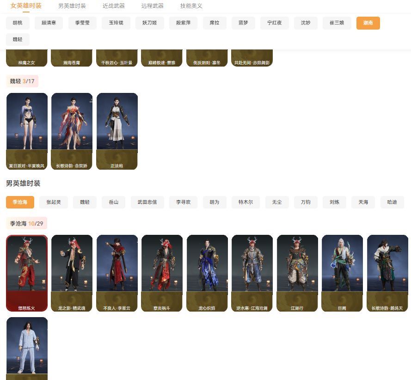View the 龙心炽焰 outfit thumbnail
The height and width of the screenshot is (380, 411).
pos(207,273)
